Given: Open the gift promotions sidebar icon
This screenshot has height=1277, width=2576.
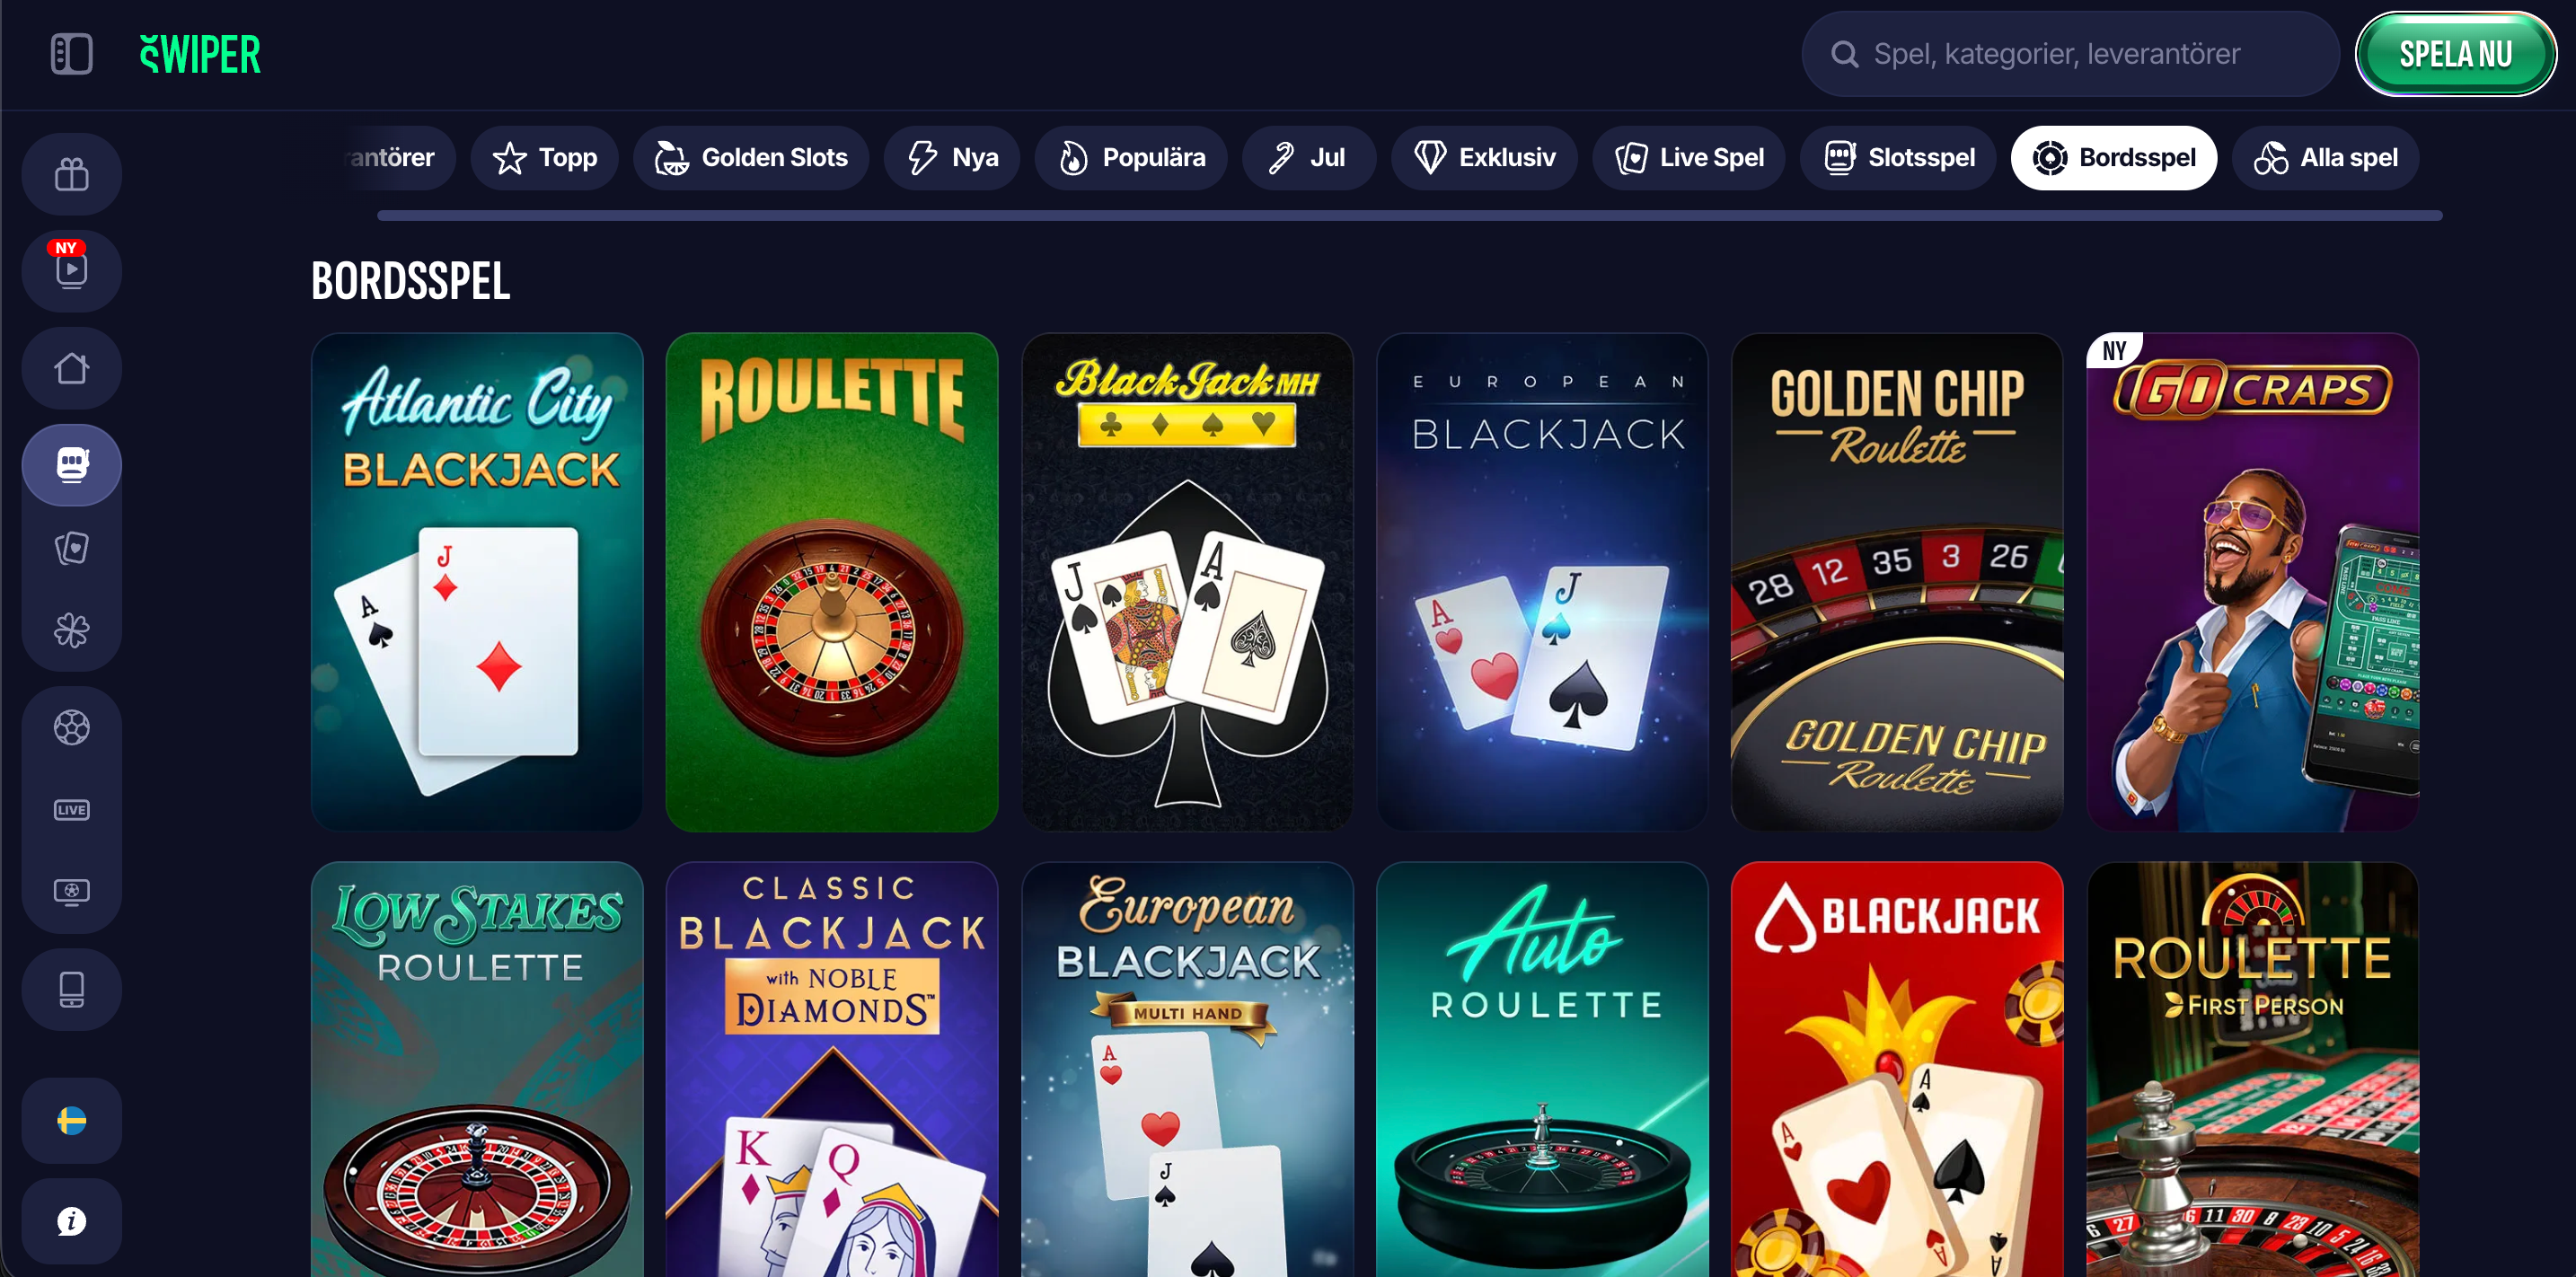Looking at the screenshot, I should click(x=71, y=174).
